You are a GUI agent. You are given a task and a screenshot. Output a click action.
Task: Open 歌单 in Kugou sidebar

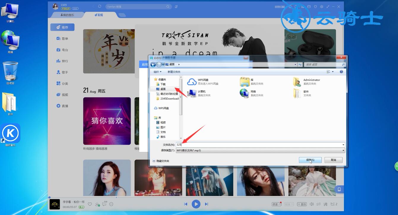click(x=62, y=39)
